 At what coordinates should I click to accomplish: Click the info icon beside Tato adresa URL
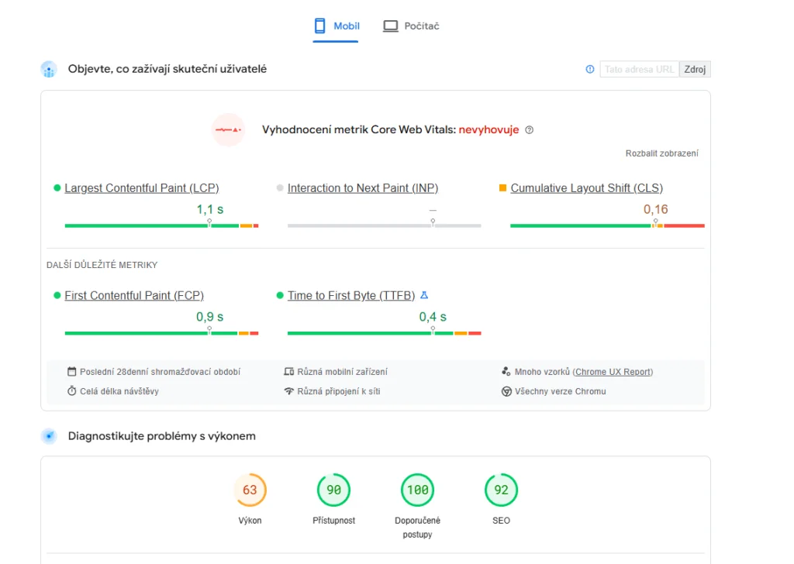coord(590,70)
